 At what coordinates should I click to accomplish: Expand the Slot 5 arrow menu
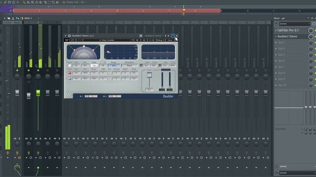point(276,55)
